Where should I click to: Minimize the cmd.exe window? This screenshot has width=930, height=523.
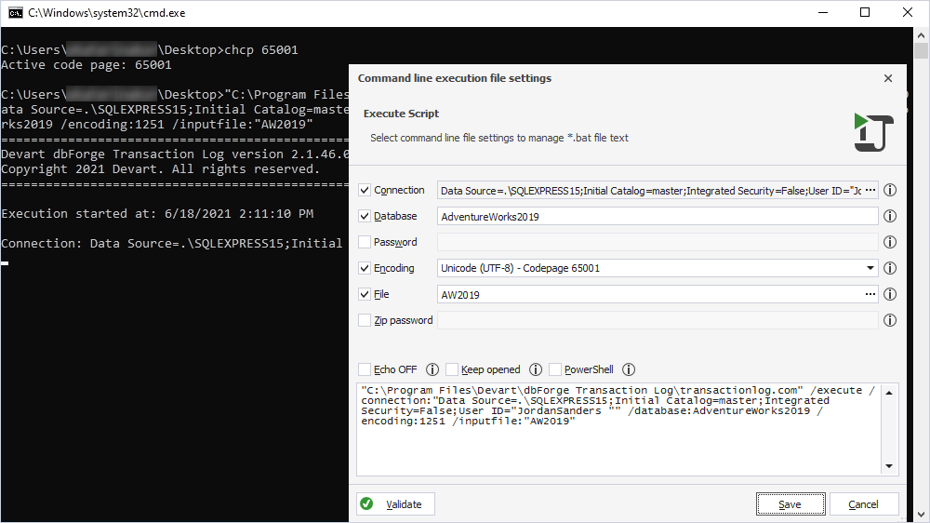[x=823, y=12]
